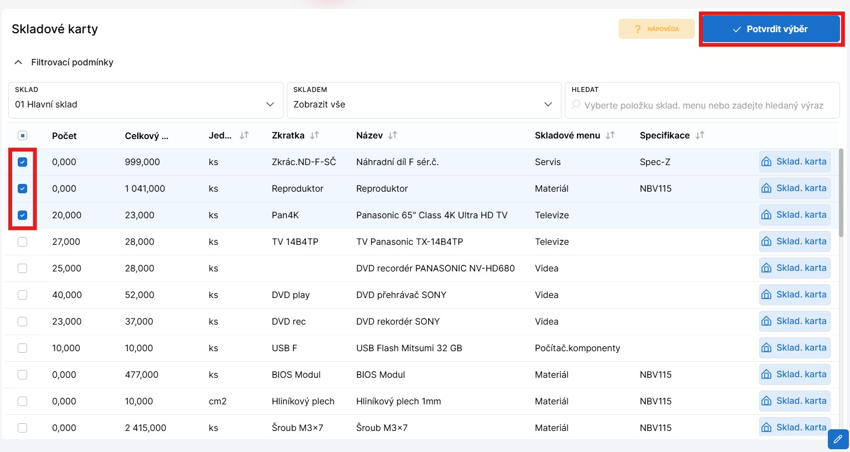850x452 pixels.
Task: Select the USB F abbreviation cell
Action: pos(285,348)
